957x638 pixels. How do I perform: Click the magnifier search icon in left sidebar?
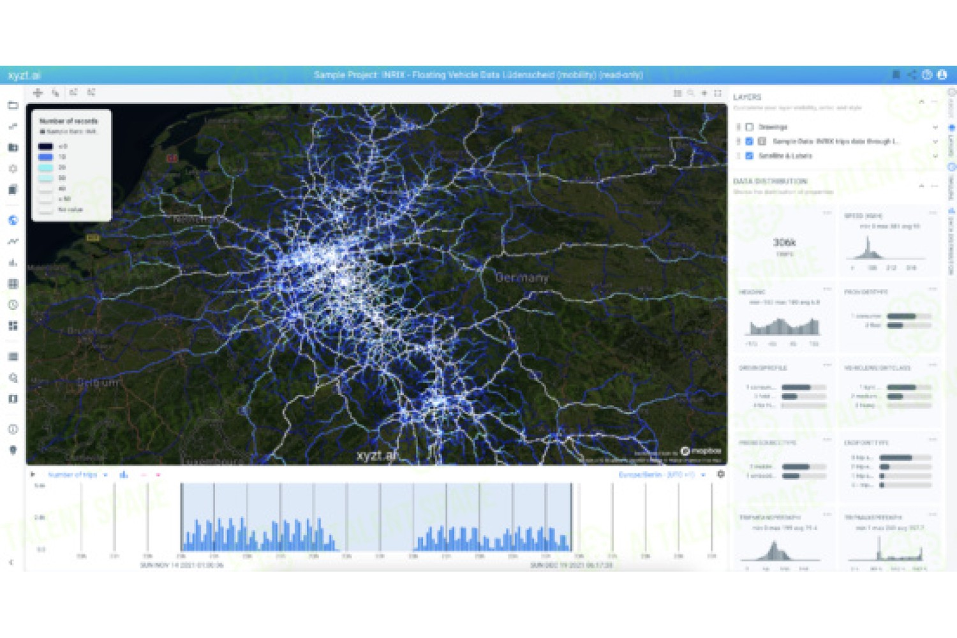[13, 378]
